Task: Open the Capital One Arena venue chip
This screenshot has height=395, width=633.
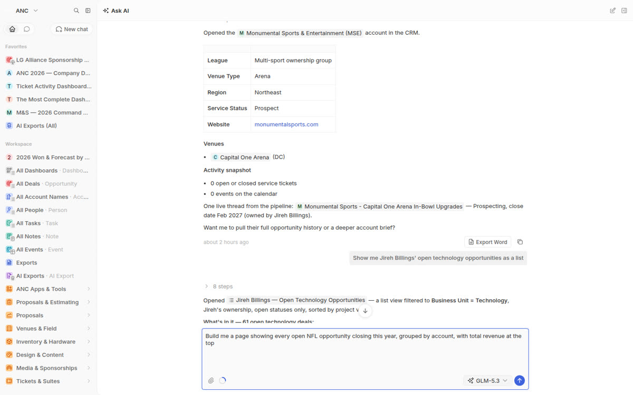Action: (x=241, y=157)
